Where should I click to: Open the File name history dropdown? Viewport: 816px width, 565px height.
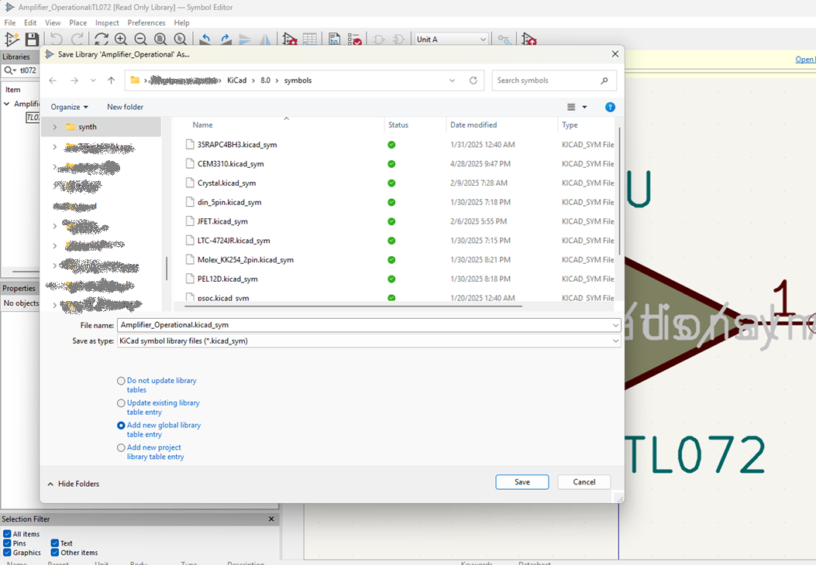pos(615,325)
